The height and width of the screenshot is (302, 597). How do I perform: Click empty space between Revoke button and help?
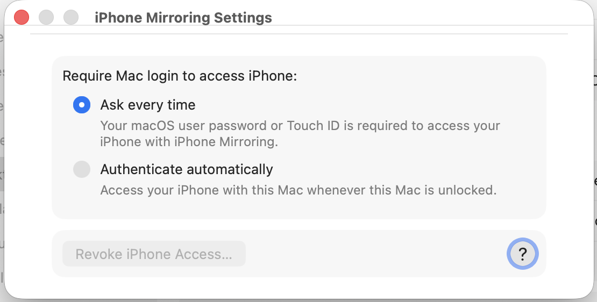click(376, 254)
